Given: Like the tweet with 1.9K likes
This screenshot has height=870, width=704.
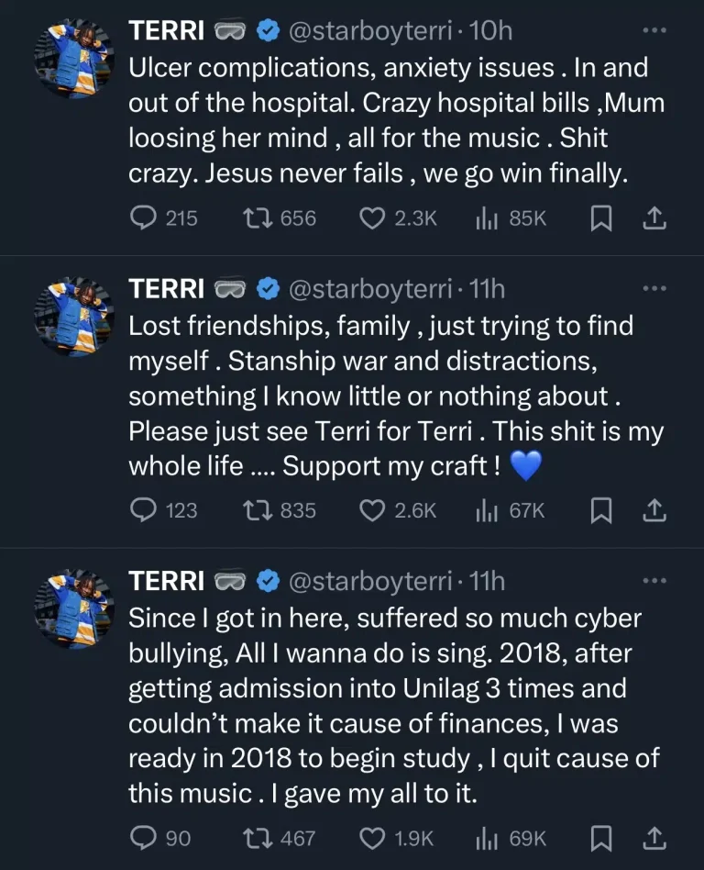Looking at the screenshot, I should (370, 838).
